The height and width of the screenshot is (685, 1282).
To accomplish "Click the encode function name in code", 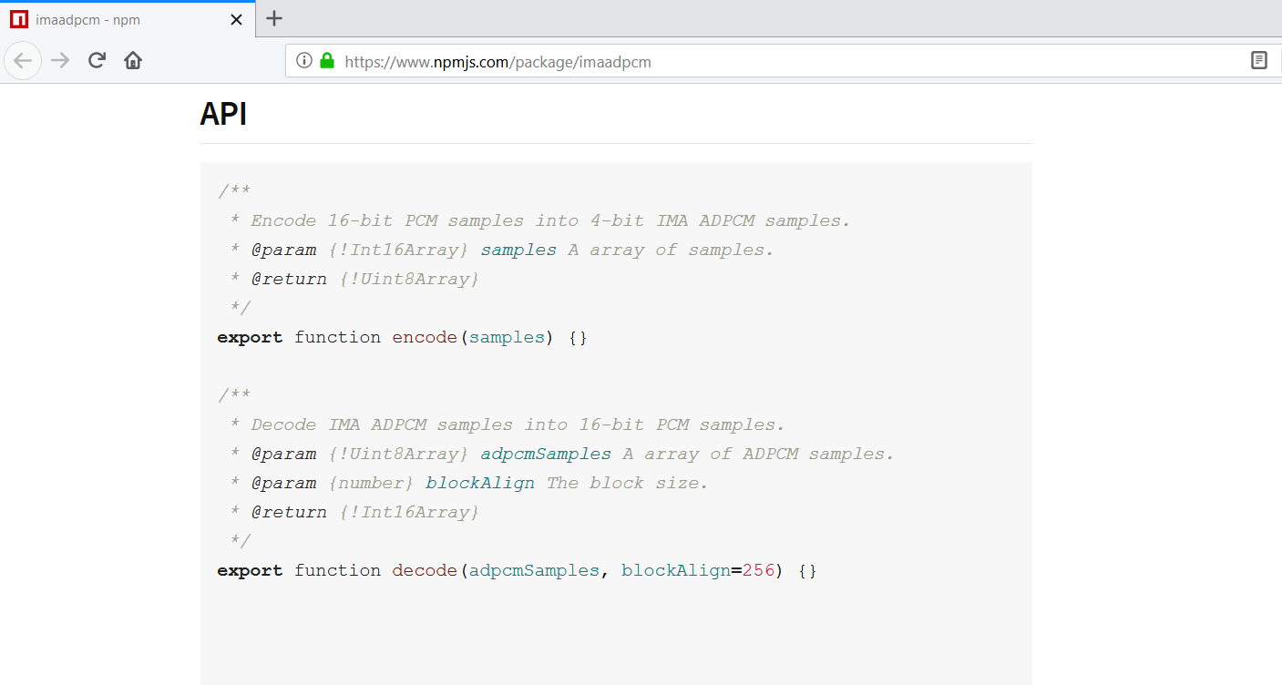I will click(425, 337).
